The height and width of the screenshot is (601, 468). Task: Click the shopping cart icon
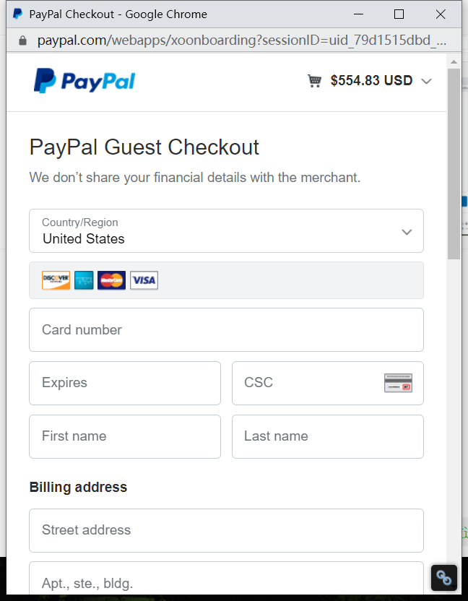click(314, 81)
